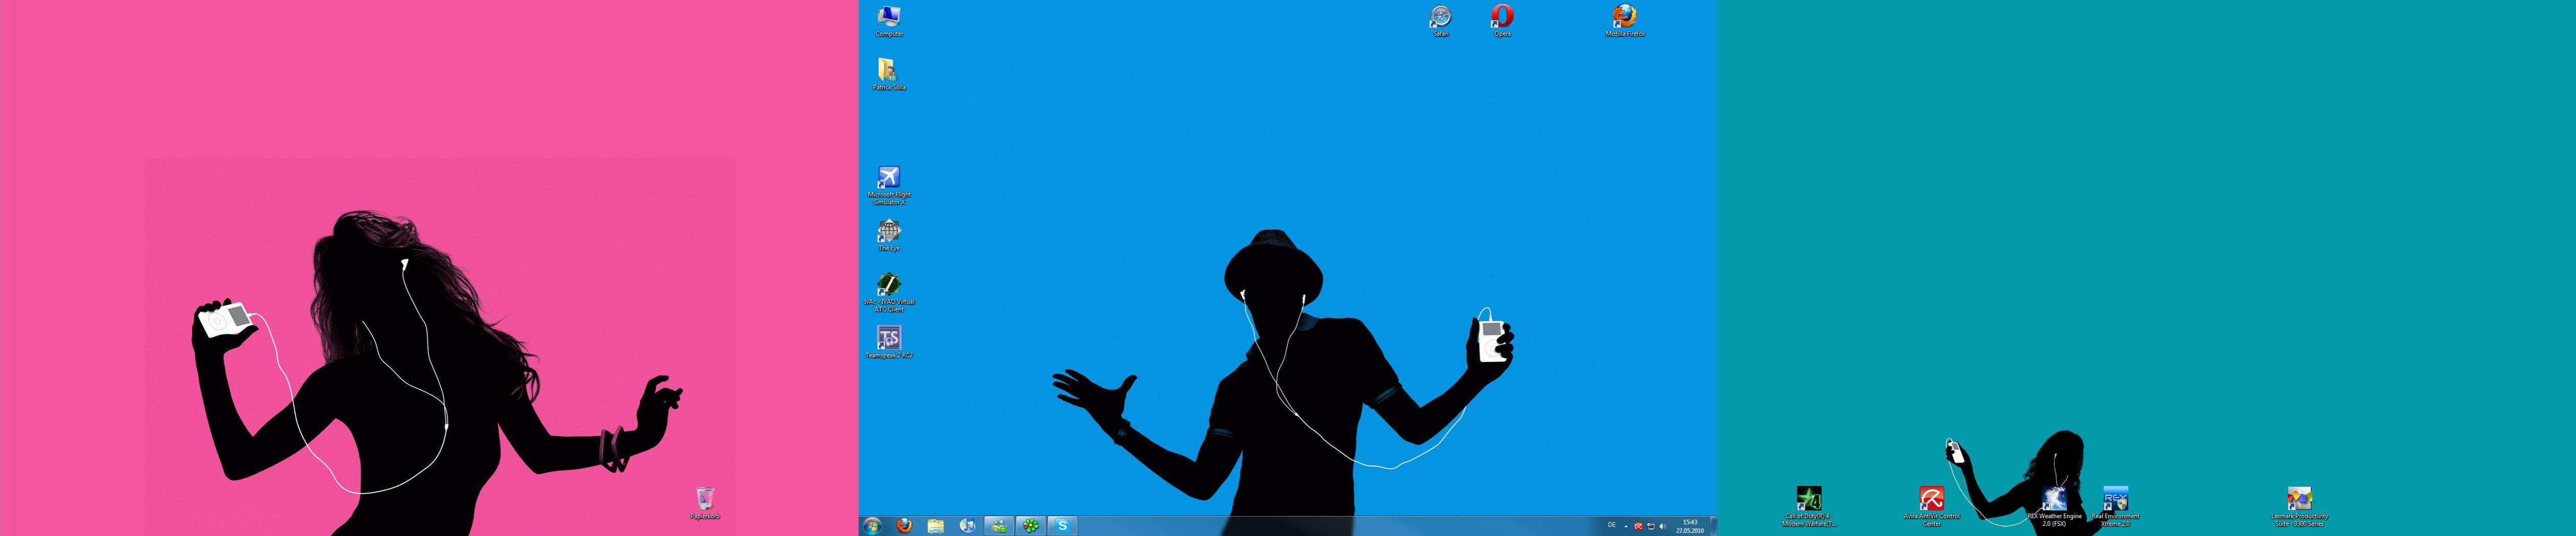Click the DE language indicator
2576x536 pixels.
tap(1611, 526)
